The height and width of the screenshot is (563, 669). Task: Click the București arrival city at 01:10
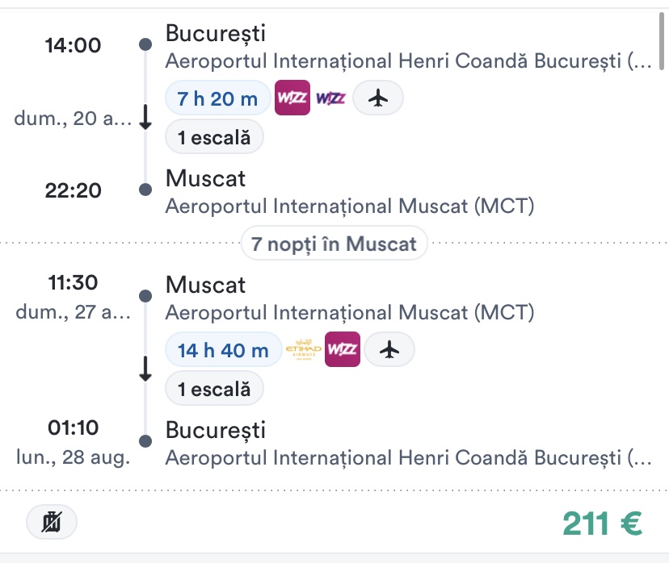click(215, 430)
